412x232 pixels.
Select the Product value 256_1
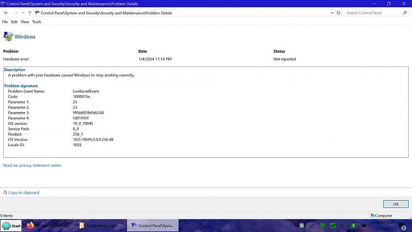coord(78,134)
